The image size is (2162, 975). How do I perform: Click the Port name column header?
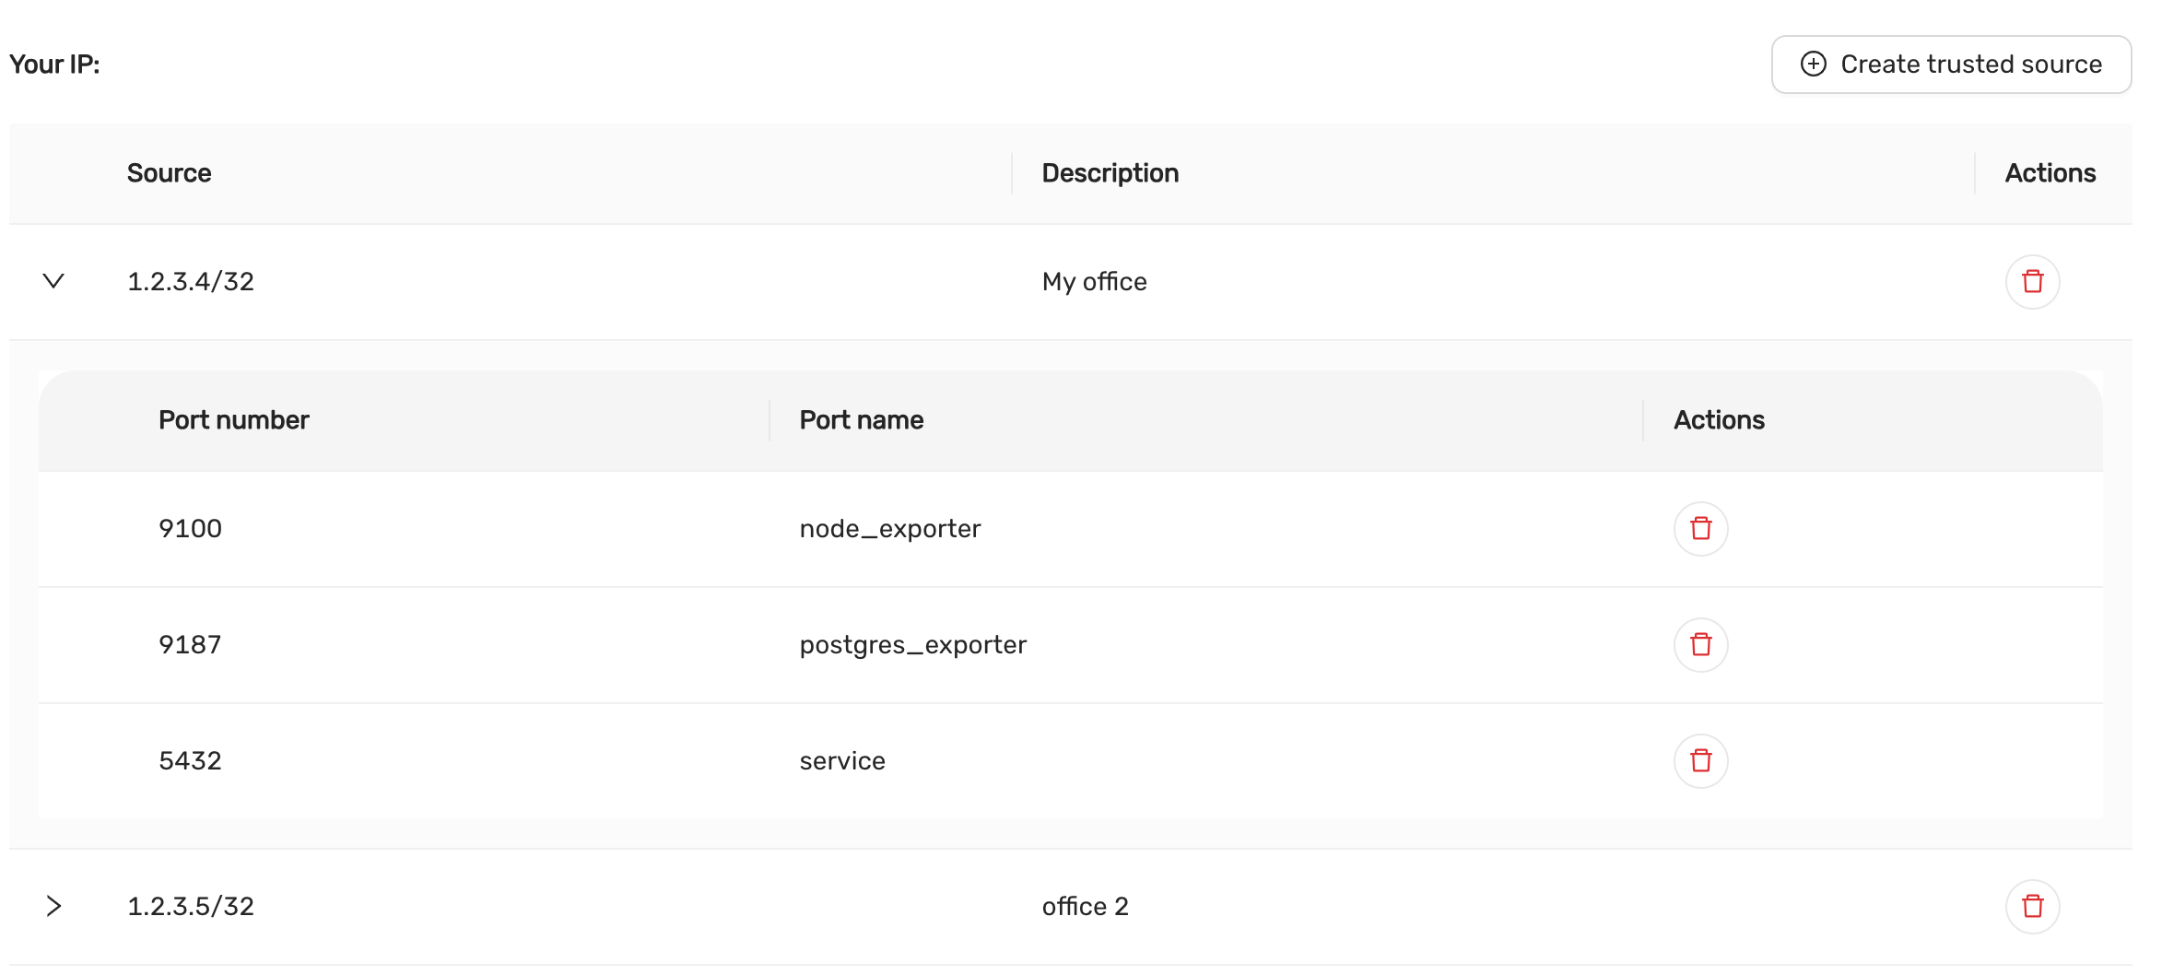click(x=860, y=420)
